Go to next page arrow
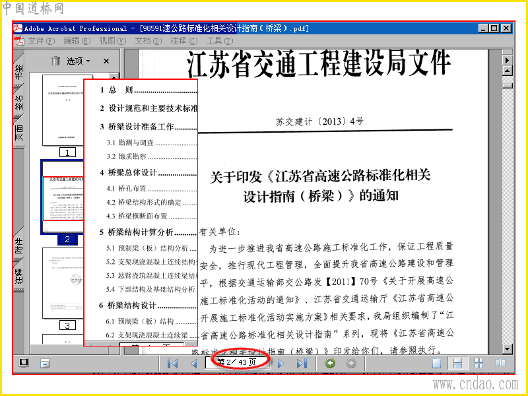This screenshot has height=396, width=528. 280,364
